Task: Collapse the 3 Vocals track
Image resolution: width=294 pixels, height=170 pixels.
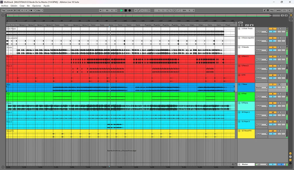Action: (x=239, y=47)
